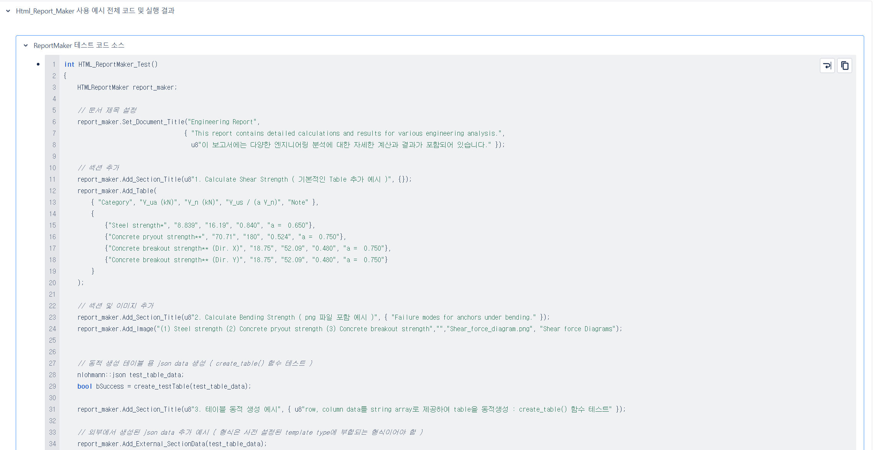Click the Set_Document_Title call on line 6
The width and height of the screenshot is (896, 450).
coord(153,122)
